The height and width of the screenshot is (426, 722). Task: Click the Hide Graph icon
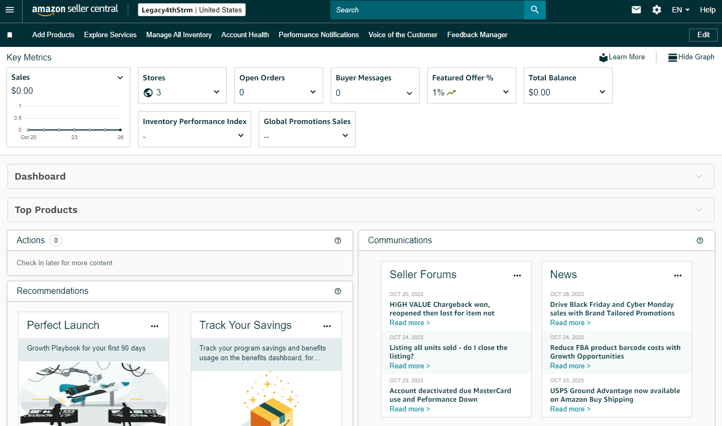pos(672,57)
